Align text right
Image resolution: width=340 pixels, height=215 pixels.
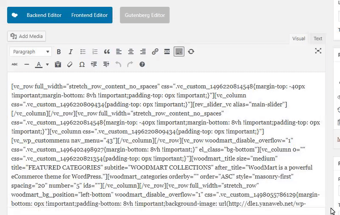(143, 52)
